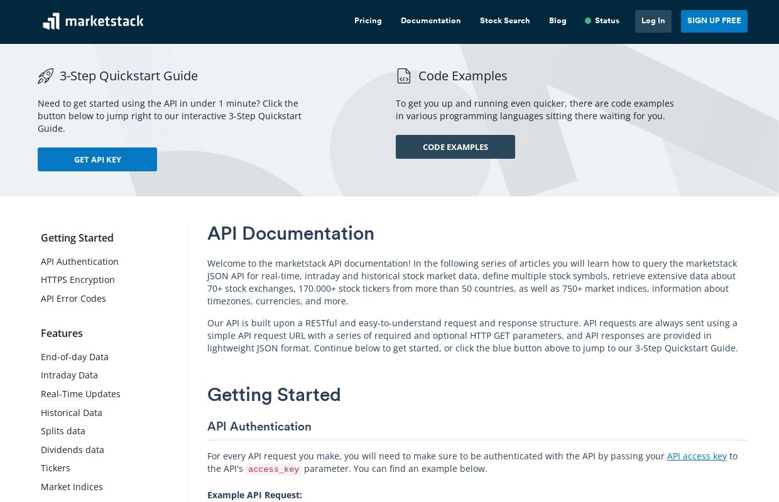Select Intraday Data in sidebar
This screenshot has height=502, width=779.
(69, 375)
